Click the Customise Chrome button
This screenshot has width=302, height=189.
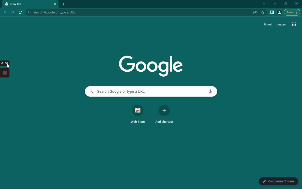click(278, 181)
